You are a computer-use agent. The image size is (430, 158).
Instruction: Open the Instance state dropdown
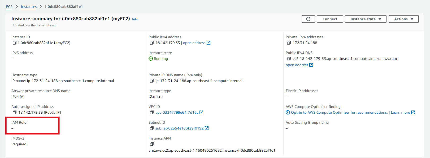click(x=366, y=19)
